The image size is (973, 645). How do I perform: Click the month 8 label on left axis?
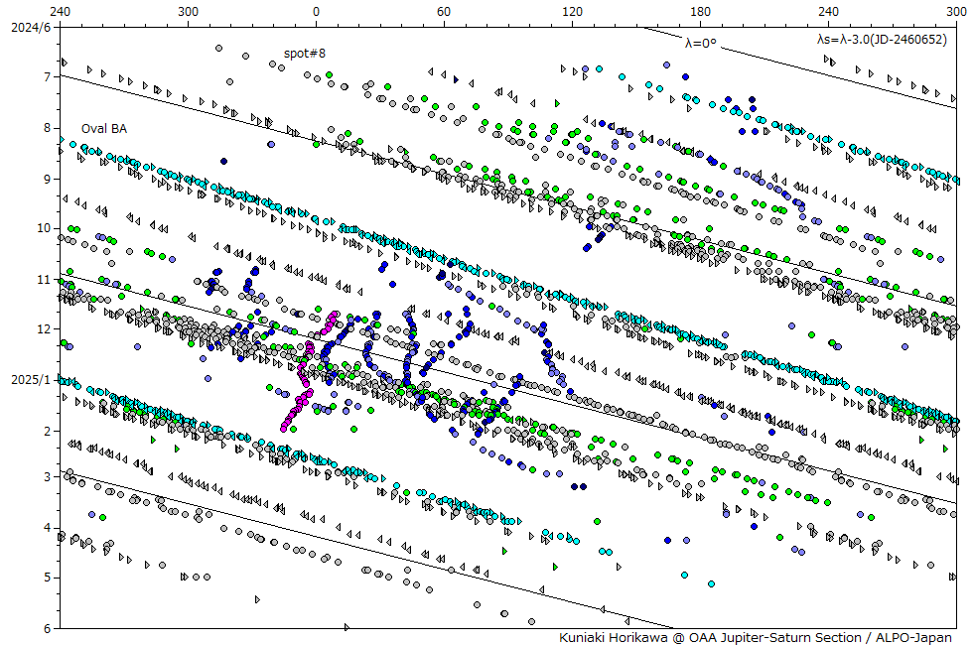click(x=47, y=128)
